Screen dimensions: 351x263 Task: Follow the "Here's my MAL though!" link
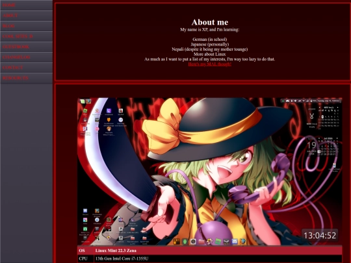(x=210, y=64)
